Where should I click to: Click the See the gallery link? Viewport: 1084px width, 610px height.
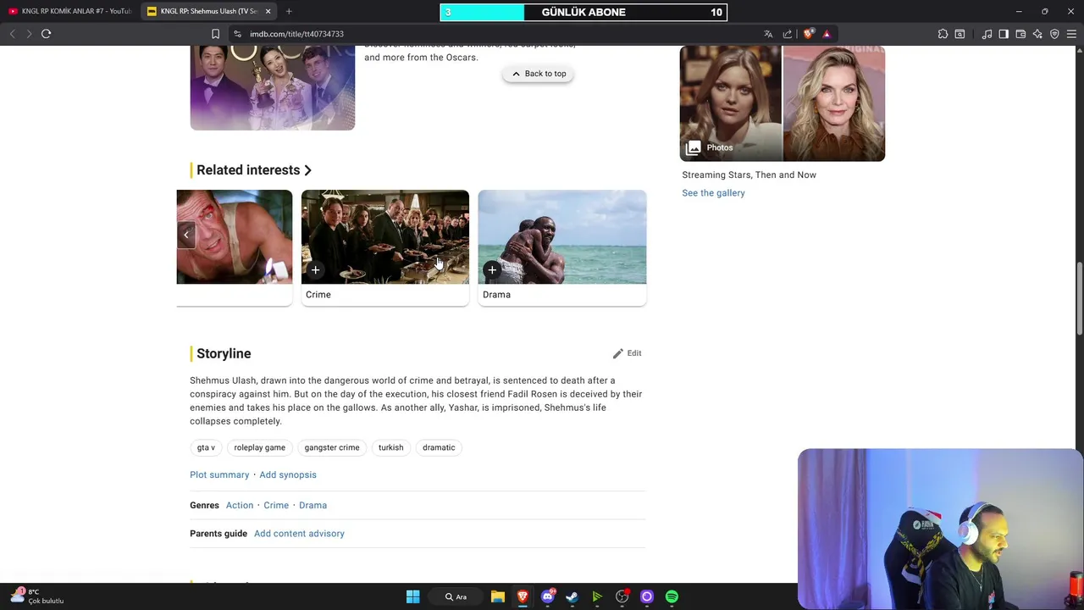[x=714, y=193]
